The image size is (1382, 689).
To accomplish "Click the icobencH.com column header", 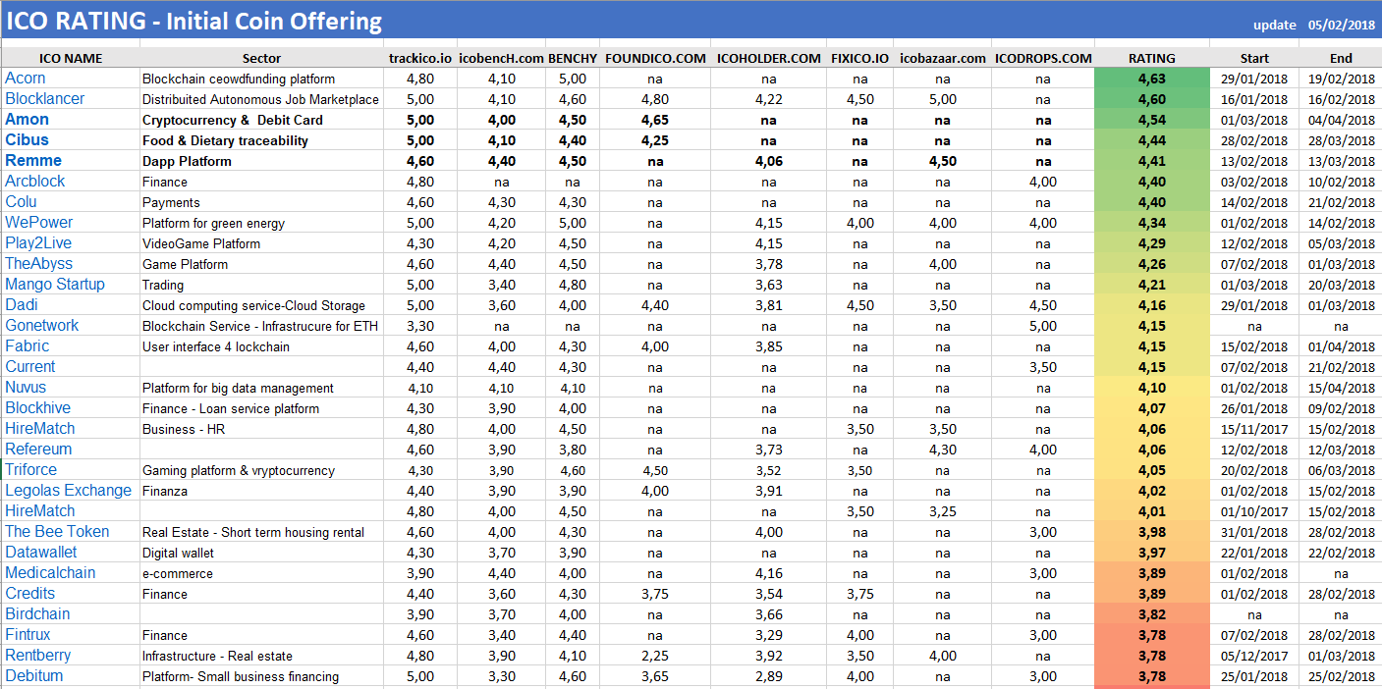I will point(501,58).
